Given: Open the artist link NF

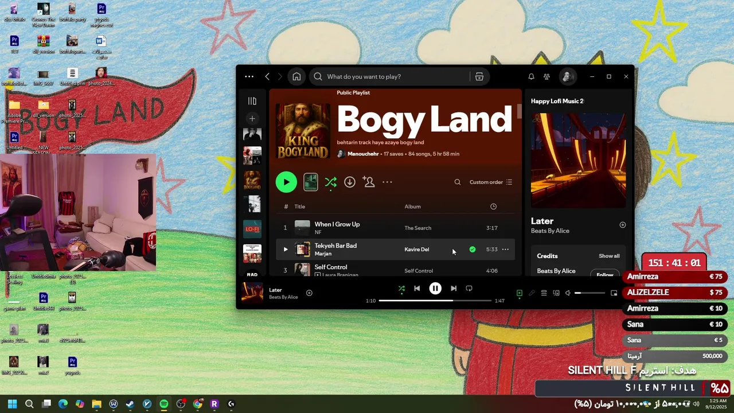Looking at the screenshot, I should [x=318, y=232].
